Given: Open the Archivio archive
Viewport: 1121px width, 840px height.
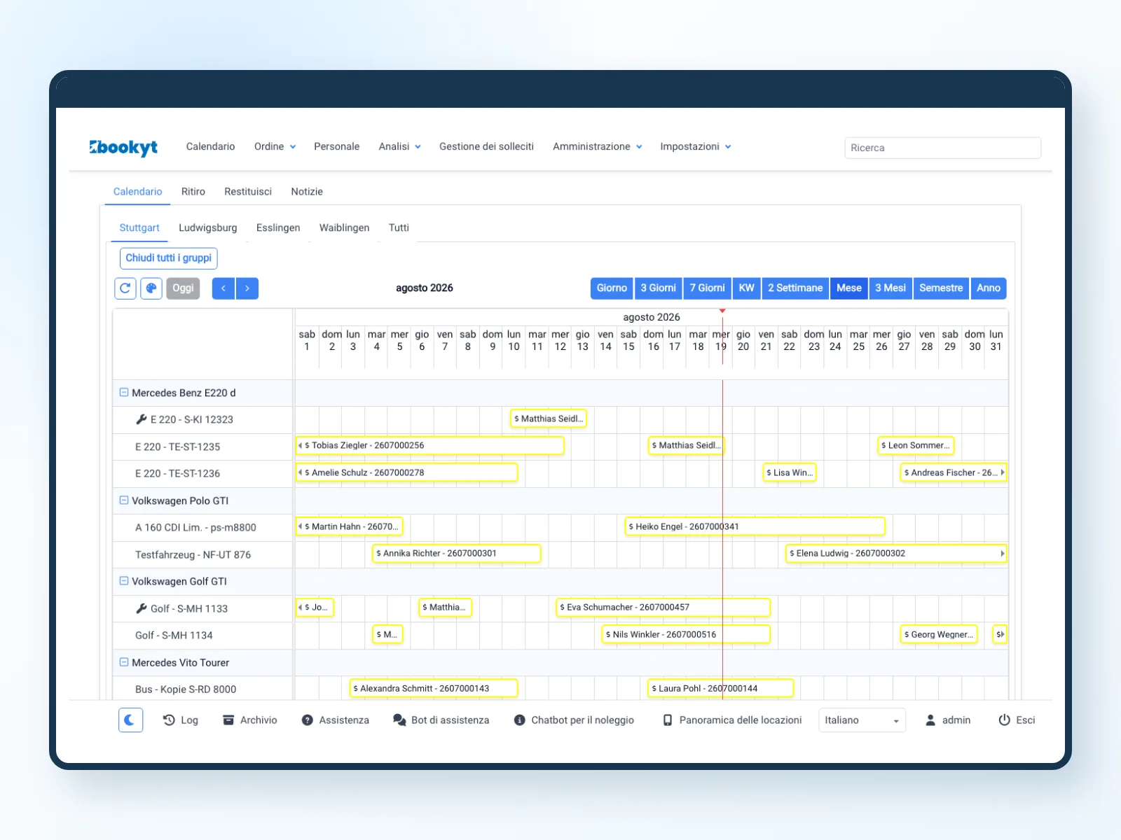Looking at the screenshot, I should coord(250,720).
